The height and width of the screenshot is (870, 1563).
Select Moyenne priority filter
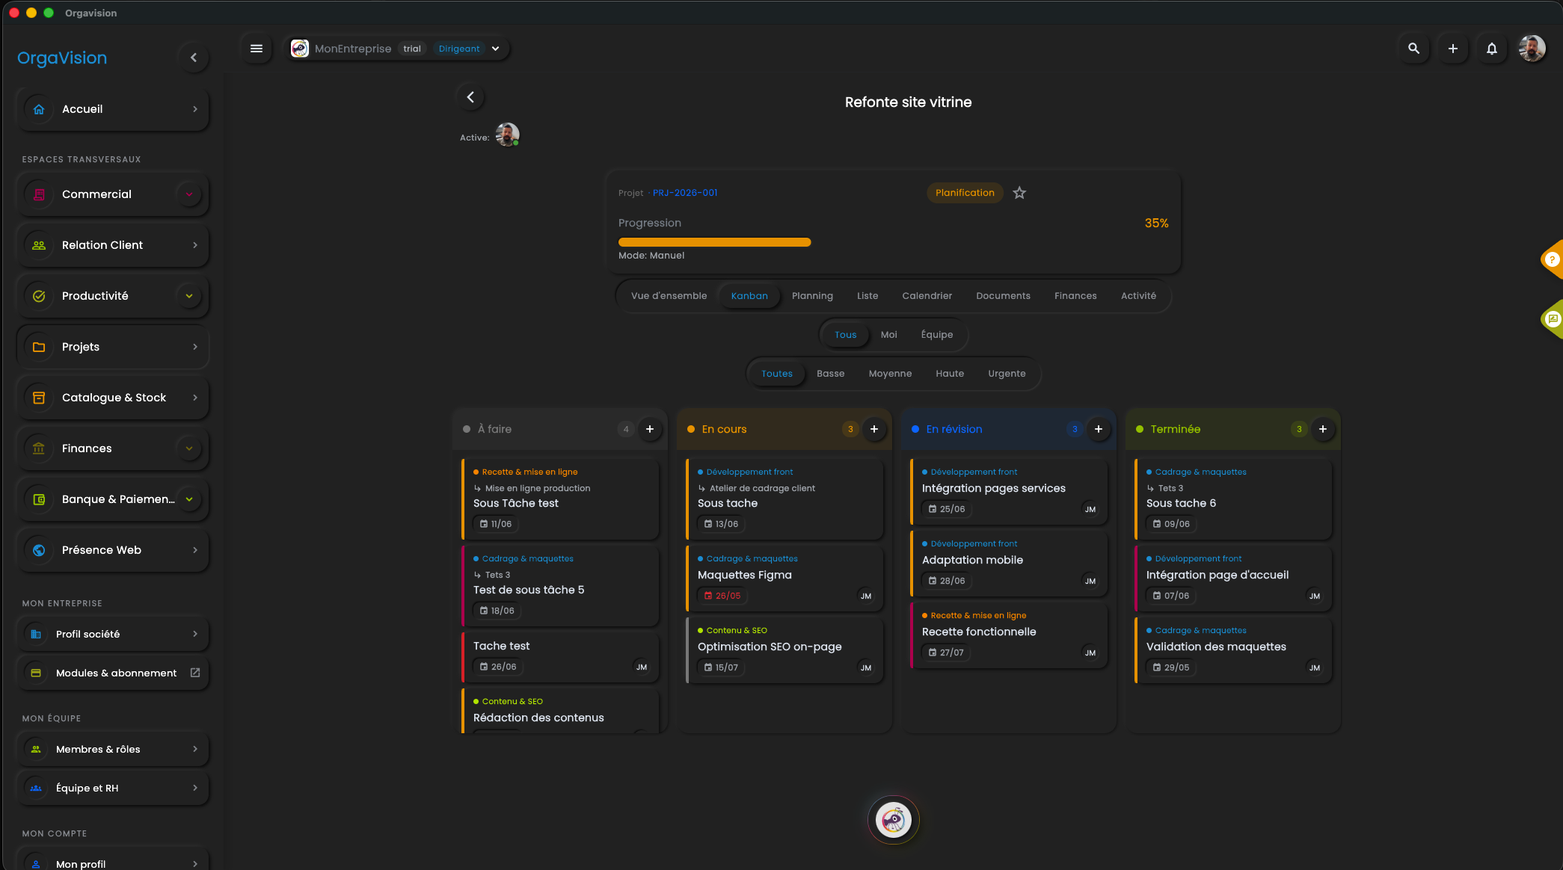890,374
